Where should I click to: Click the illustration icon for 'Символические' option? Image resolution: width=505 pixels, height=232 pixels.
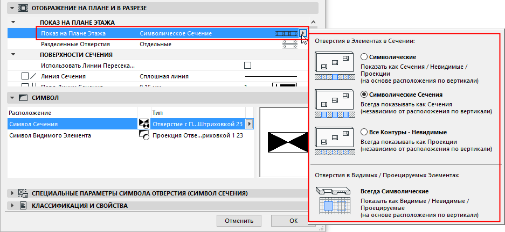[335, 66]
